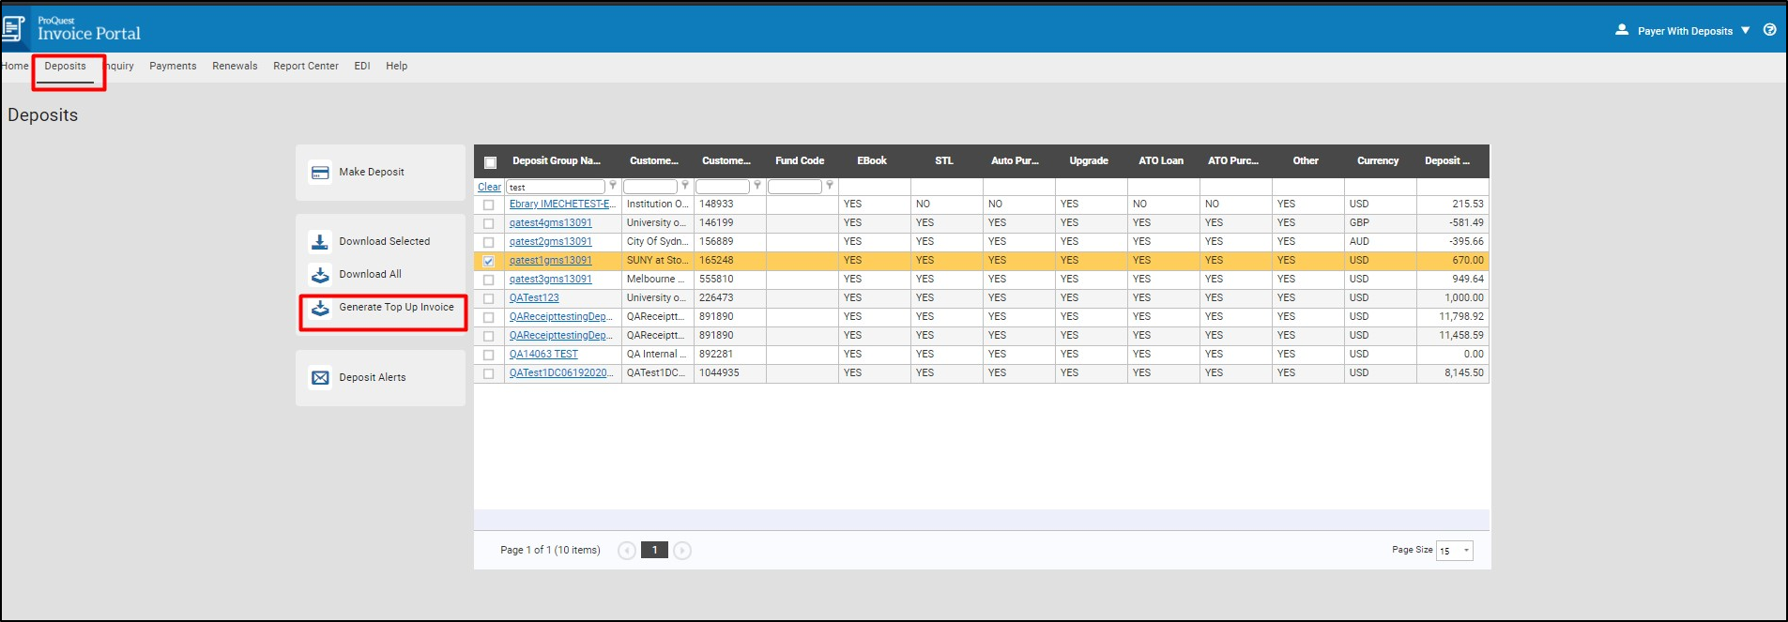Image resolution: width=1788 pixels, height=622 pixels.
Task: Open Deposit Alerts
Action: (380, 378)
